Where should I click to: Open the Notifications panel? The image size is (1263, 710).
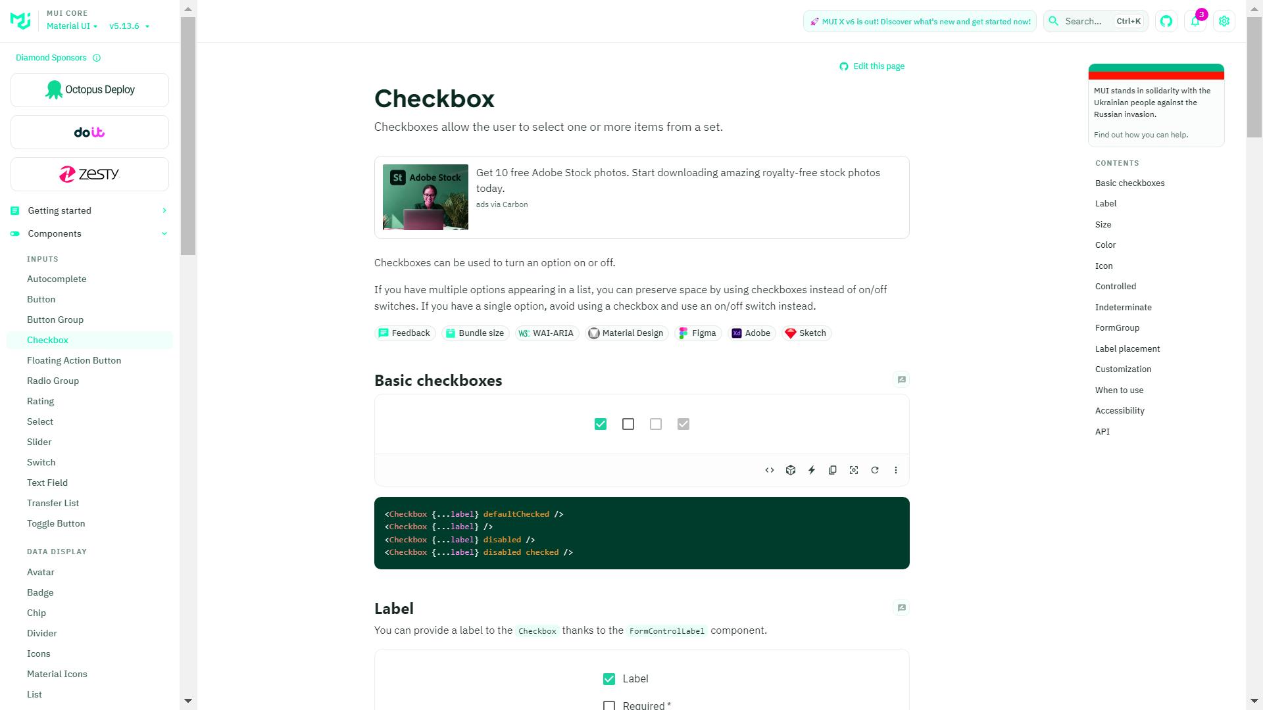click(x=1195, y=21)
